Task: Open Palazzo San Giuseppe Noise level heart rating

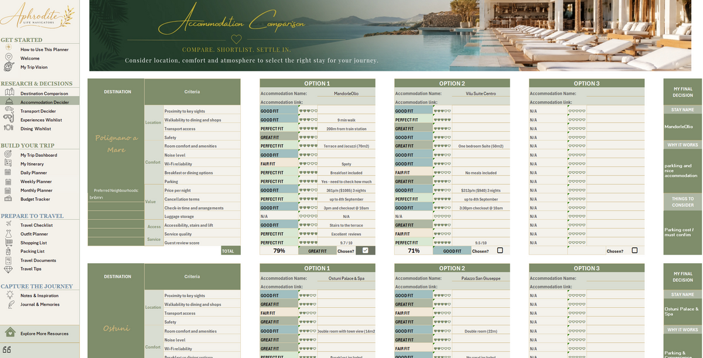Action: pos(442,340)
